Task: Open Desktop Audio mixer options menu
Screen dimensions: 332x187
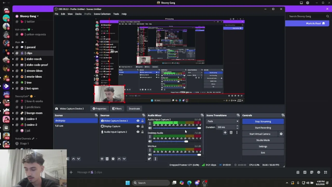Action: tap(150, 137)
